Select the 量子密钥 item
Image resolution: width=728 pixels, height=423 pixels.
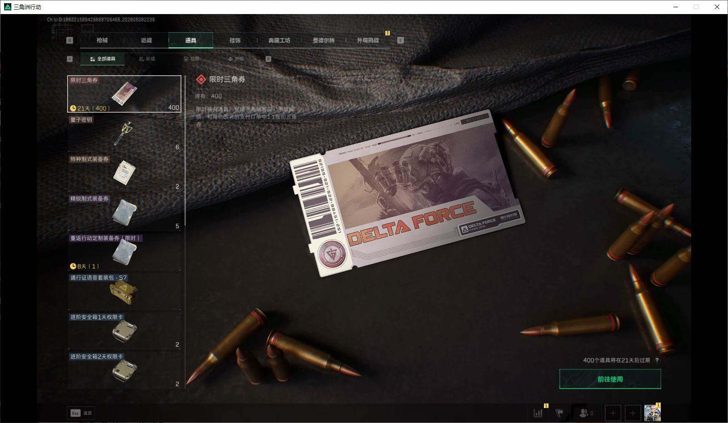pyautogui.click(x=124, y=133)
